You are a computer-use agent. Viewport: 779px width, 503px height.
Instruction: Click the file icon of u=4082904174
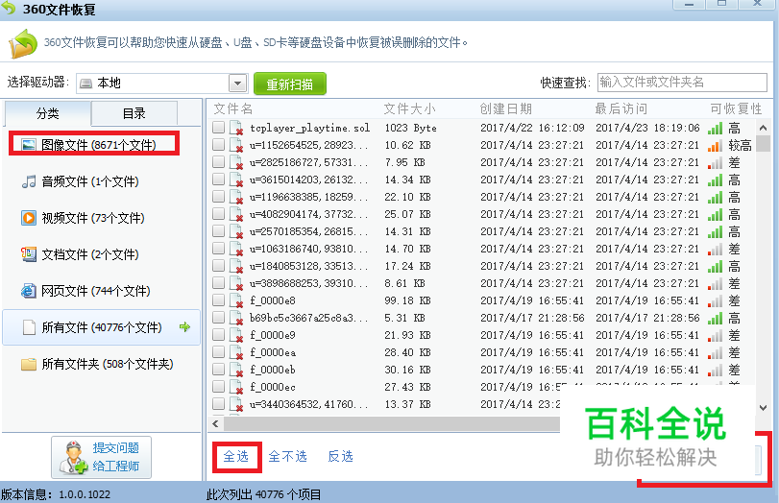[236, 214]
